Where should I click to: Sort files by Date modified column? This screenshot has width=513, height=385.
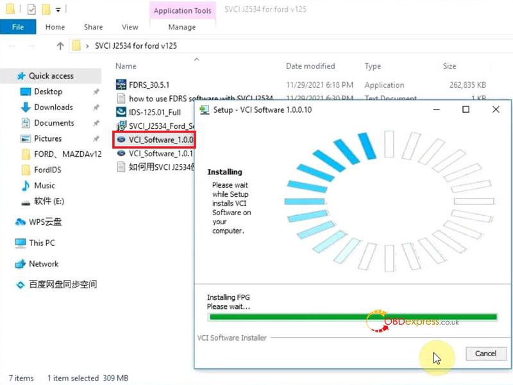(x=310, y=66)
